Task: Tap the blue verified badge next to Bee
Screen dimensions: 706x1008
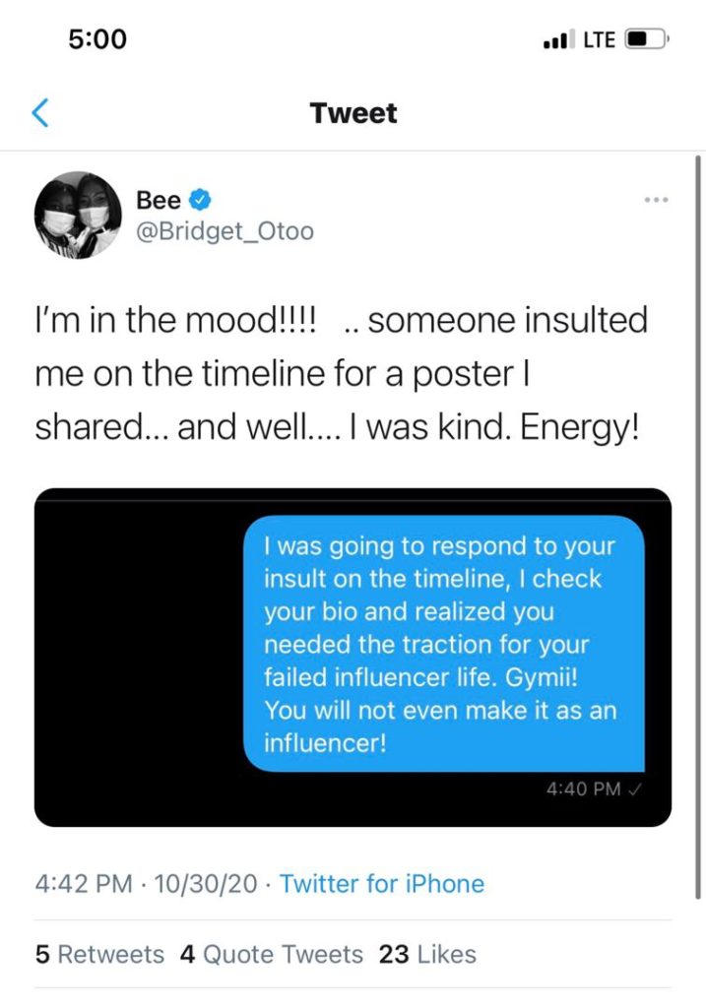Action: [x=200, y=200]
